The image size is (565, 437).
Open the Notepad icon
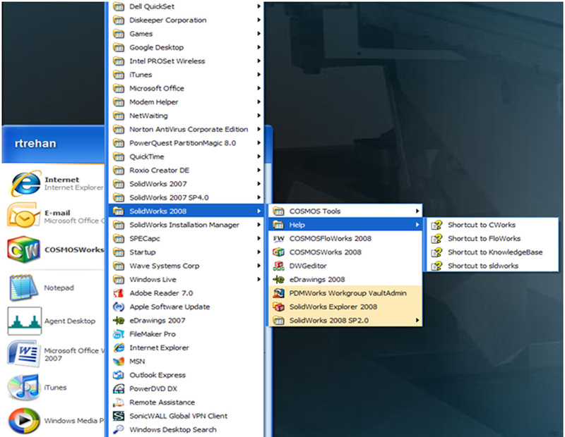pyautogui.click(x=23, y=288)
